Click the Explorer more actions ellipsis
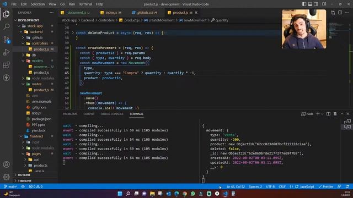This screenshot has height=198, width=353. pyautogui.click(x=51, y=13)
